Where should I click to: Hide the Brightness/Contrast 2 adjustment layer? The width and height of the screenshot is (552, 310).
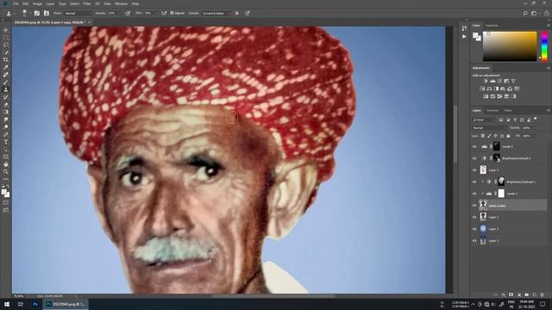474,158
